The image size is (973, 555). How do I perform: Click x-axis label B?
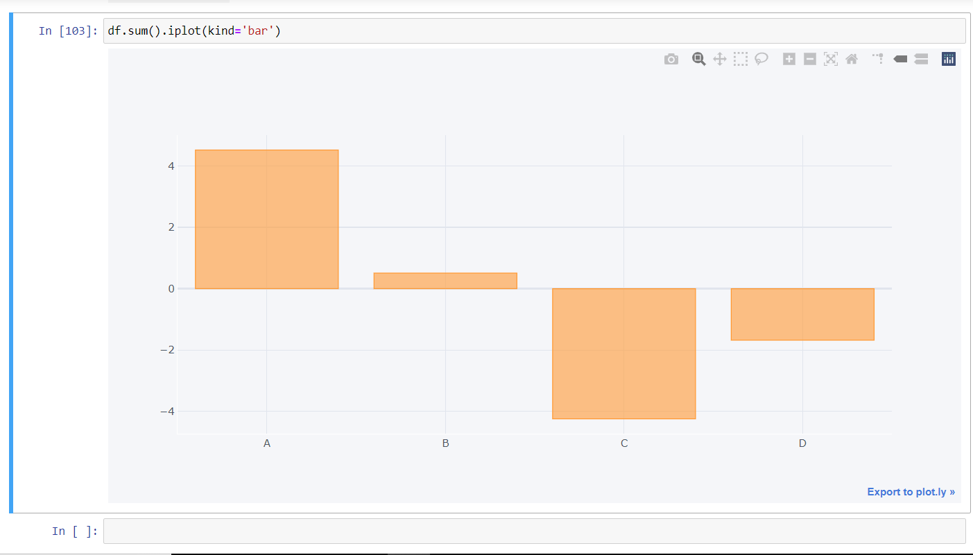click(445, 443)
